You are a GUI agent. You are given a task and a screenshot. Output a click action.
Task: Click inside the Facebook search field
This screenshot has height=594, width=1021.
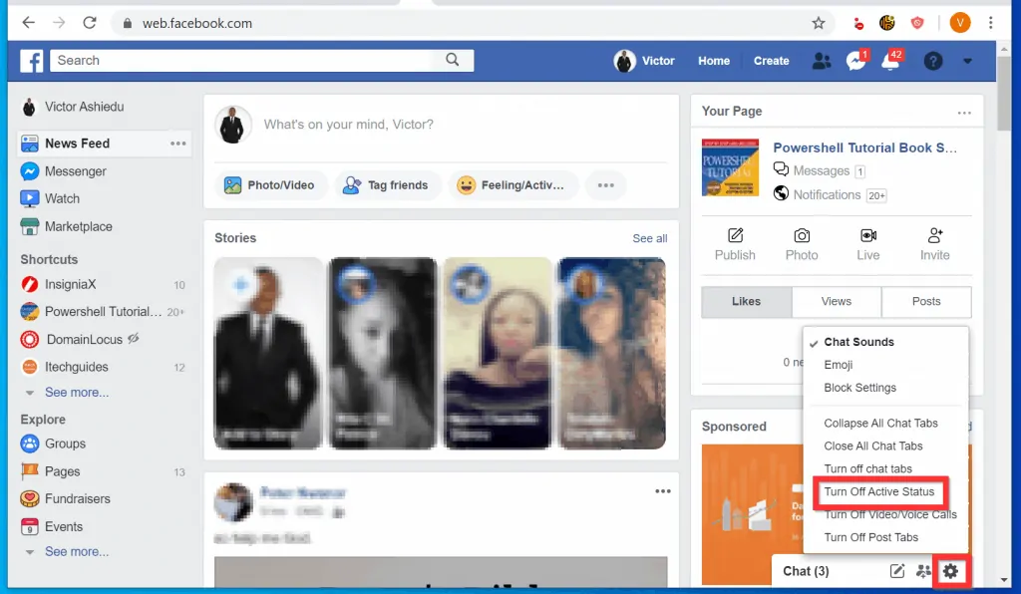[x=249, y=60]
